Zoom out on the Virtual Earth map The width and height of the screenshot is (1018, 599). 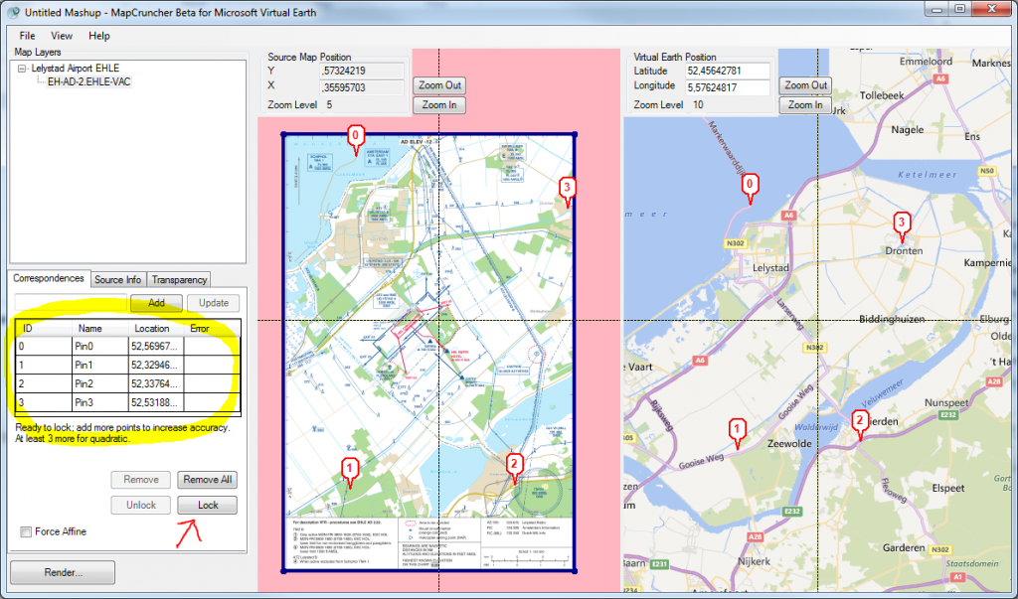coord(804,85)
